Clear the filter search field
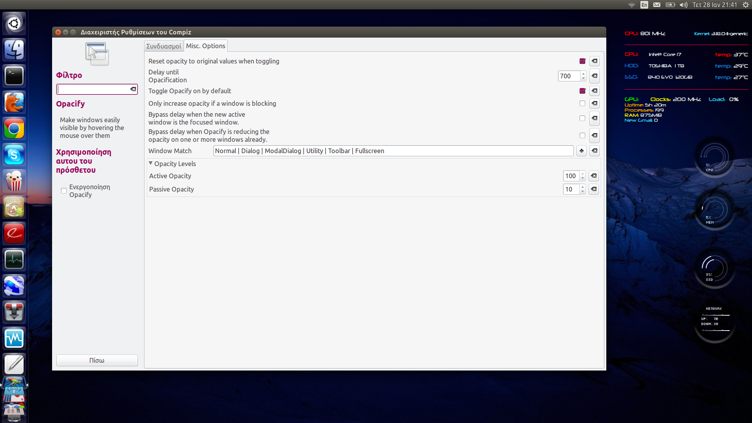 coord(133,89)
